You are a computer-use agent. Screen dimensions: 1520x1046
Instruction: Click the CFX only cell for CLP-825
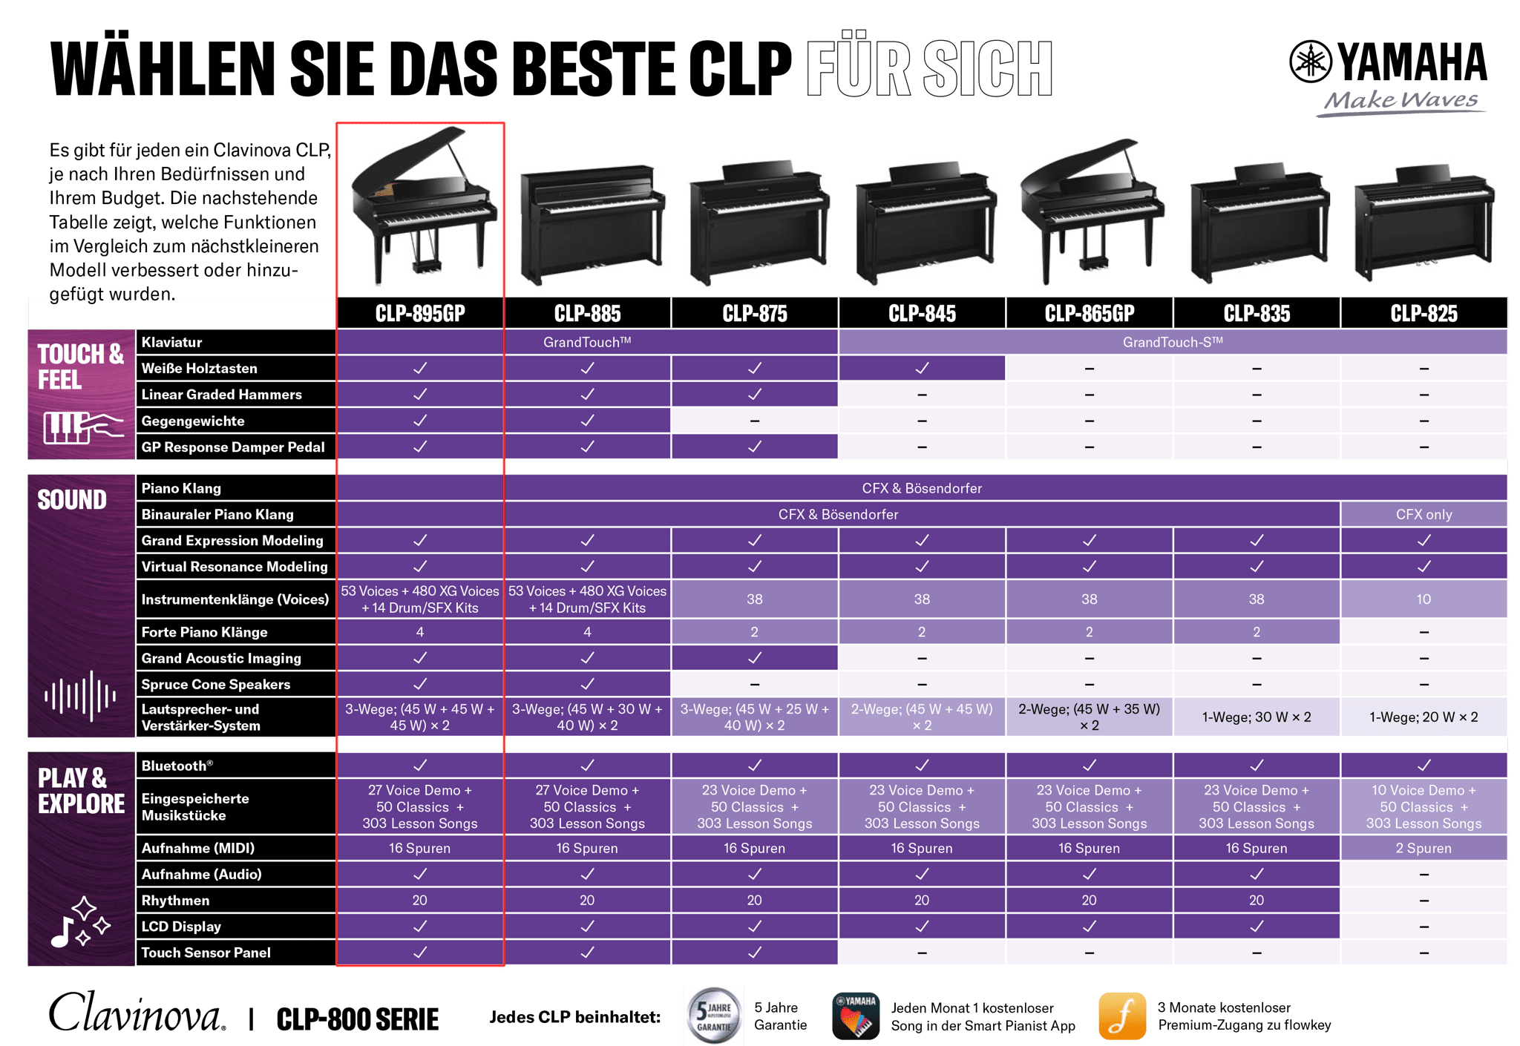(x=1424, y=514)
